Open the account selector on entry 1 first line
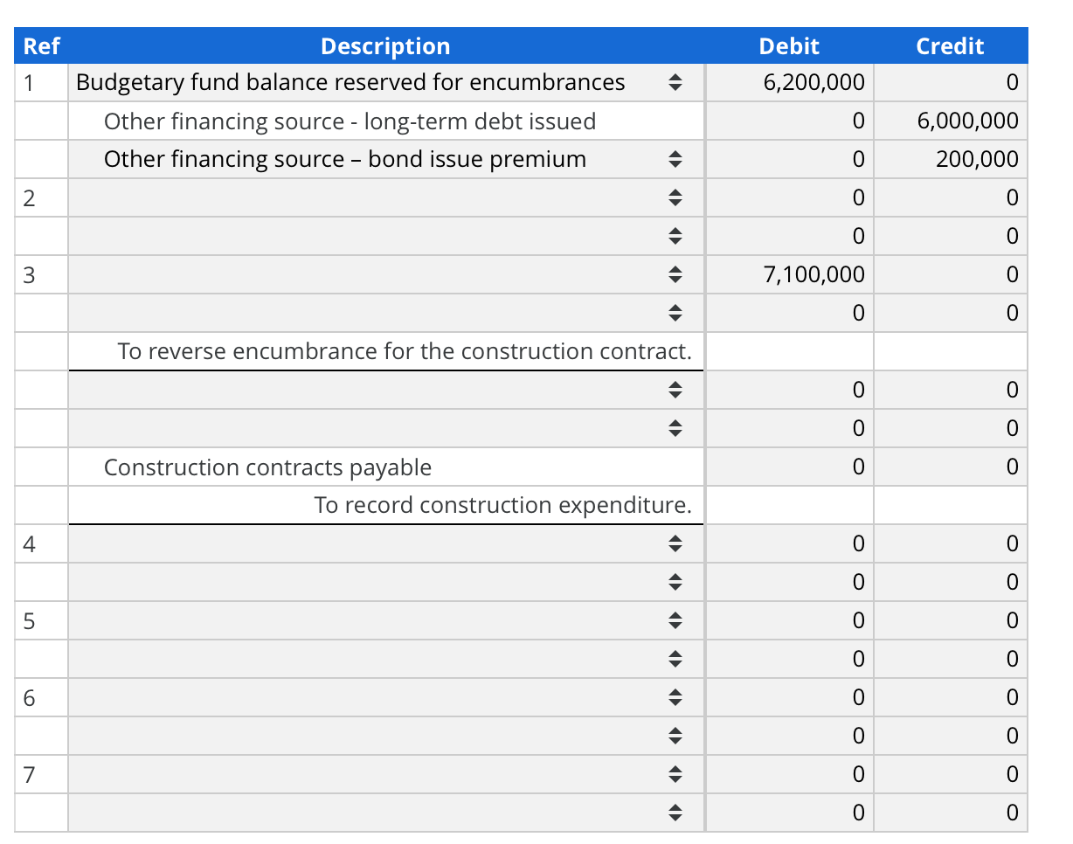This screenshot has width=1073, height=844. [675, 82]
